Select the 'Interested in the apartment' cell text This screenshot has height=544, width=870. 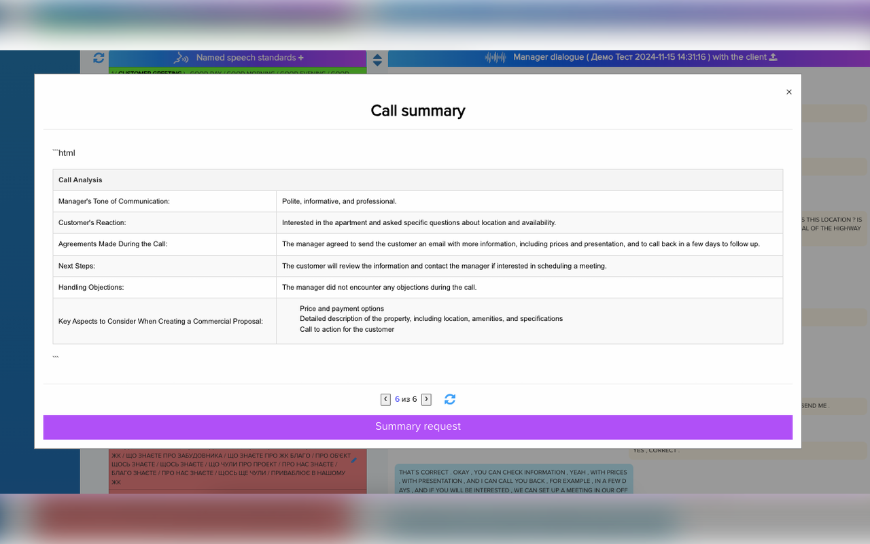pos(419,223)
